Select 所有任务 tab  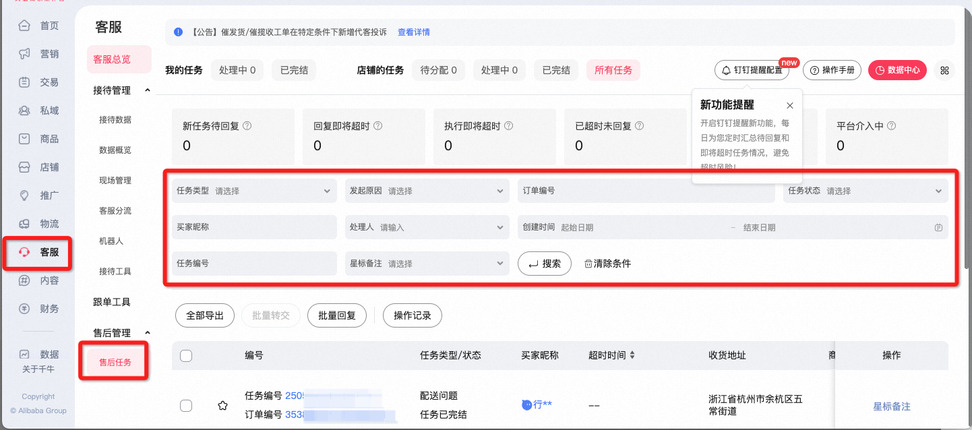click(613, 70)
